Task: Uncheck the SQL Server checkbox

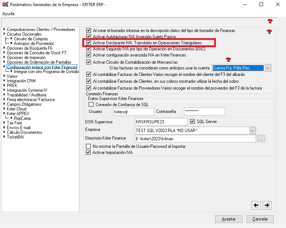Action: click(192, 122)
